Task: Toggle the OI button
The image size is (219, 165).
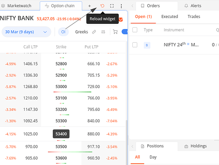Action: (63, 32)
